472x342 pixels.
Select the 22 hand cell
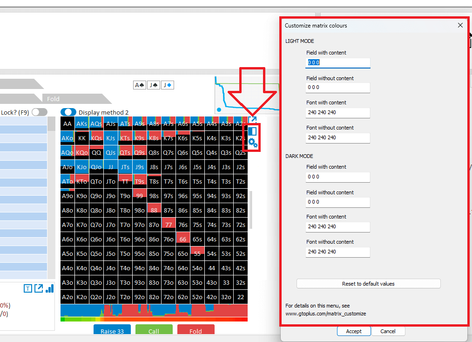point(241,297)
